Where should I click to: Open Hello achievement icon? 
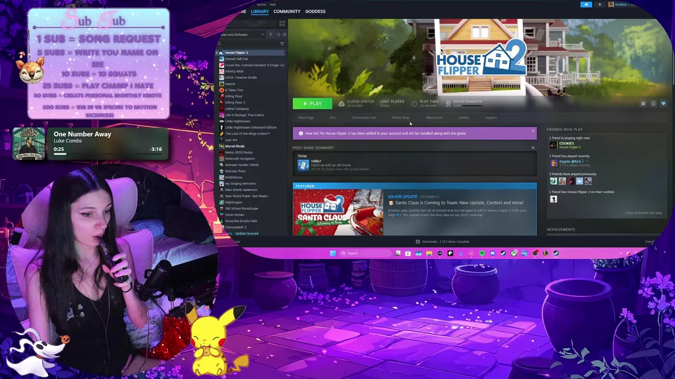point(303,165)
